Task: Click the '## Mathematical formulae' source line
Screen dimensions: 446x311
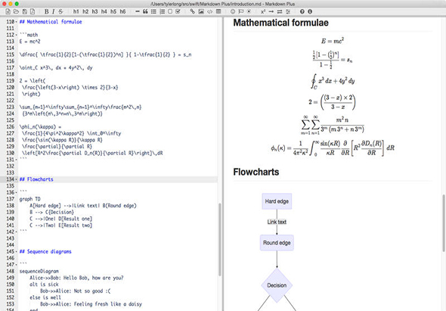Action: 51,22
